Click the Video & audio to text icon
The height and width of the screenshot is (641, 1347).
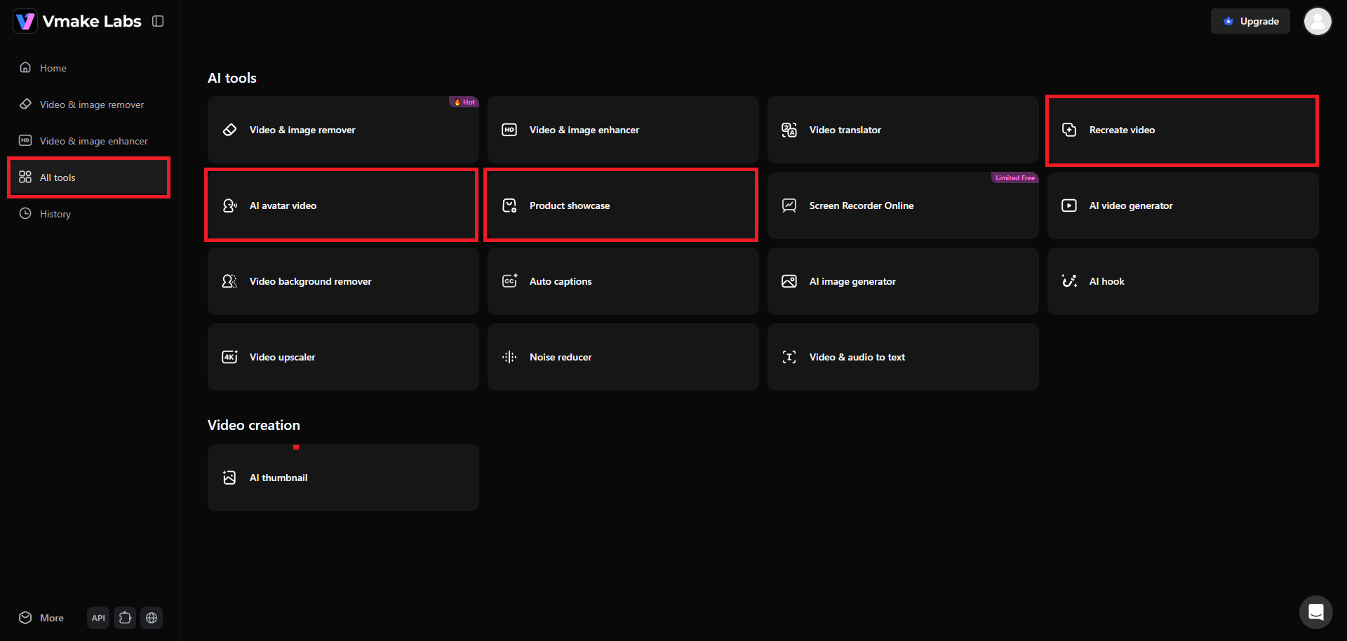pyautogui.click(x=789, y=357)
